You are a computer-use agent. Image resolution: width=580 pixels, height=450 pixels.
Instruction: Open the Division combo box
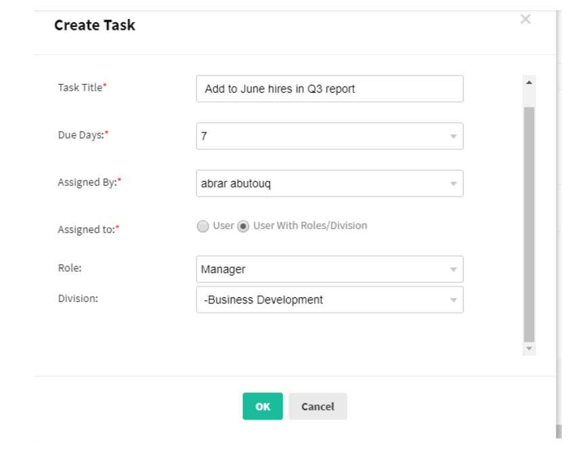tap(330, 299)
